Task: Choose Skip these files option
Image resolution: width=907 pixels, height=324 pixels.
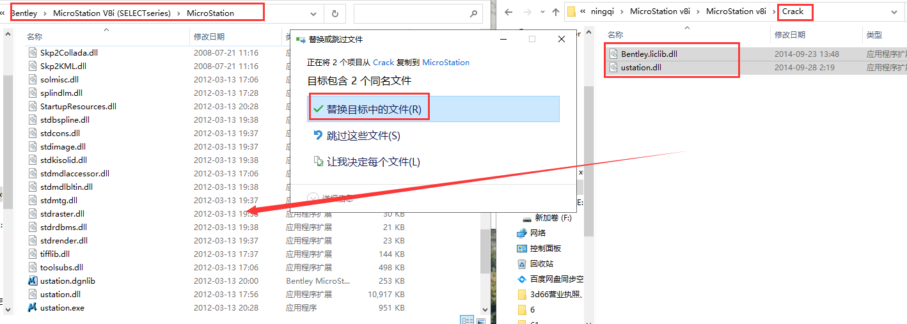Action: point(363,135)
